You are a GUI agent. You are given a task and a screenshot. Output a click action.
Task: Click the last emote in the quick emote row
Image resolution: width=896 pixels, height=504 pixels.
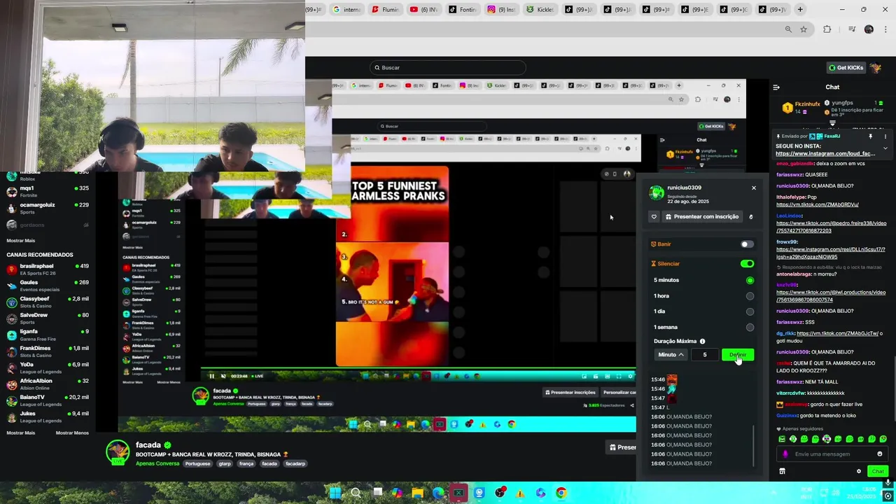pos(883,440)
